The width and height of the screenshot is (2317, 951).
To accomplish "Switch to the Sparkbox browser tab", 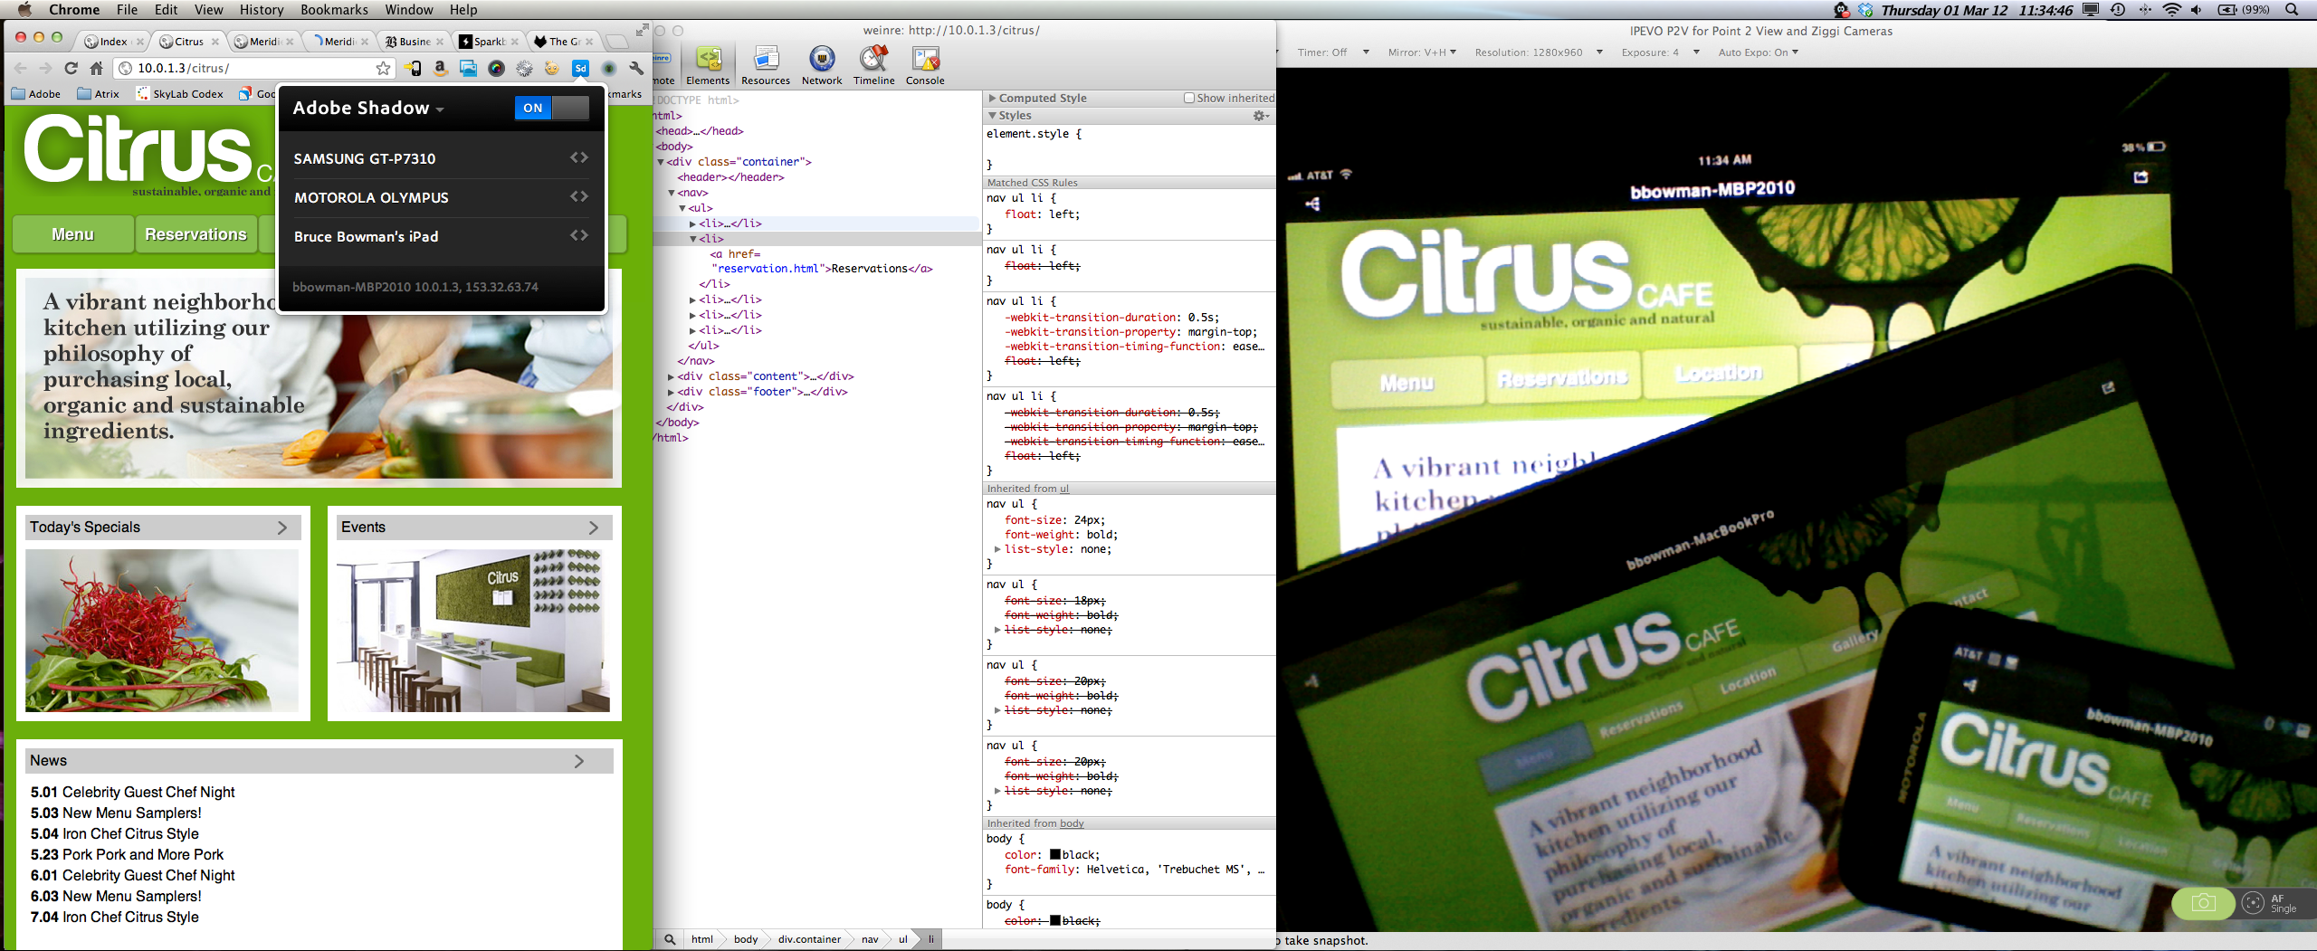I will pyautogui.click(x=490, y=41).
